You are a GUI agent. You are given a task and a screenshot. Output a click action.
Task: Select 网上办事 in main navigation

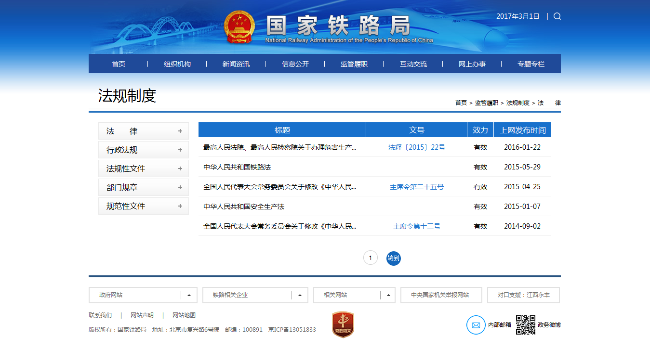(x=472, y=64)
